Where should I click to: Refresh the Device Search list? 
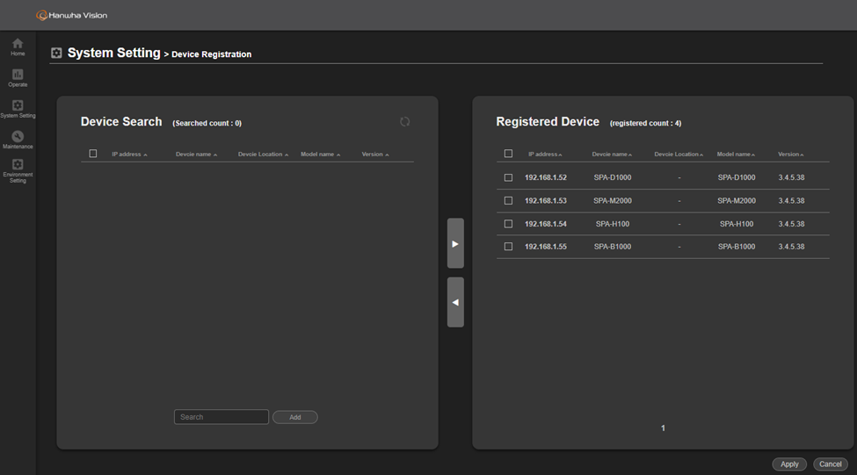tap(404, 122)
